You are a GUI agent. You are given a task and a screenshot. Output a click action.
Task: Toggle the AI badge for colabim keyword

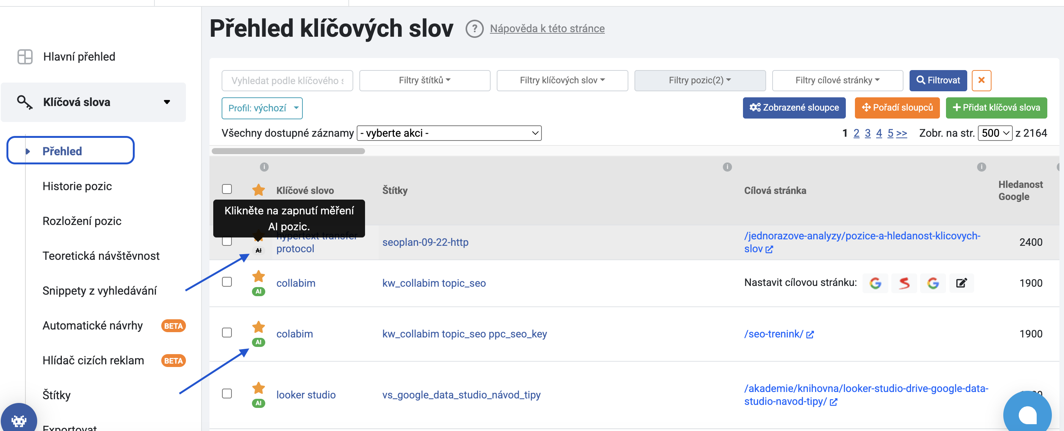[258, 342]
